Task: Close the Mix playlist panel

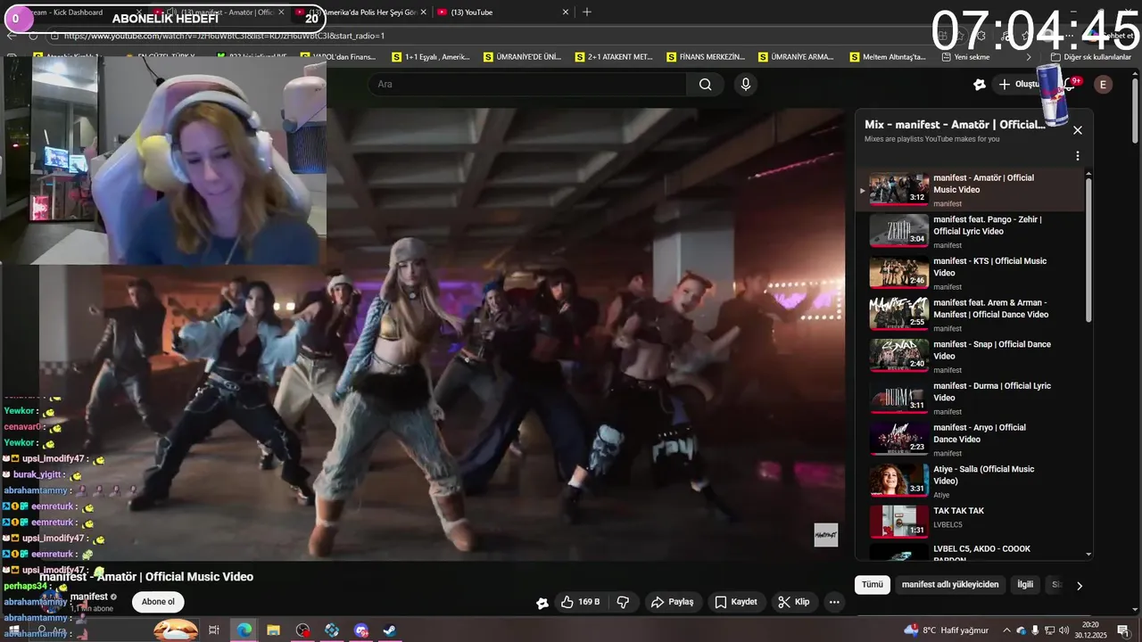Action: tap(1077, 130)
